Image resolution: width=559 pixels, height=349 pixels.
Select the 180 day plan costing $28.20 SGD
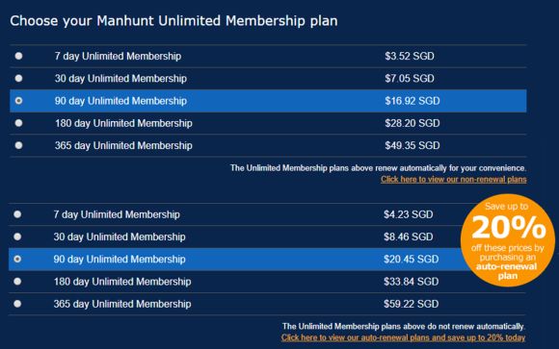click(x=19, y=123)
